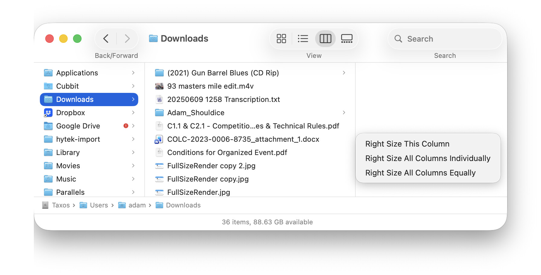Viewport: 541px width, 275px height.
Task: Go to Users in the path bar
Action: (x=98, y=205)
